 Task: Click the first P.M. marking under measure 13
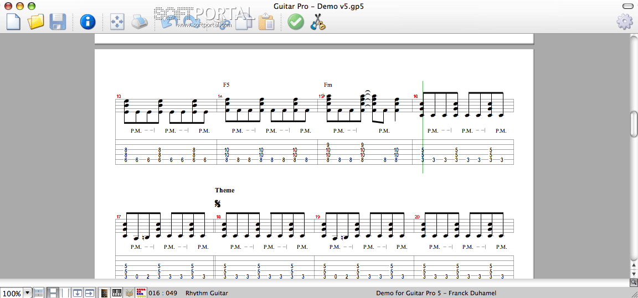coord(136,130)
